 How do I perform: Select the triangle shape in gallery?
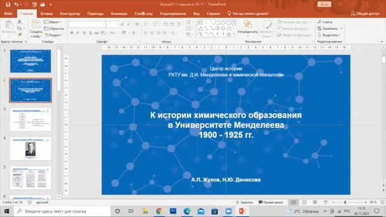[x=201, y=28]
